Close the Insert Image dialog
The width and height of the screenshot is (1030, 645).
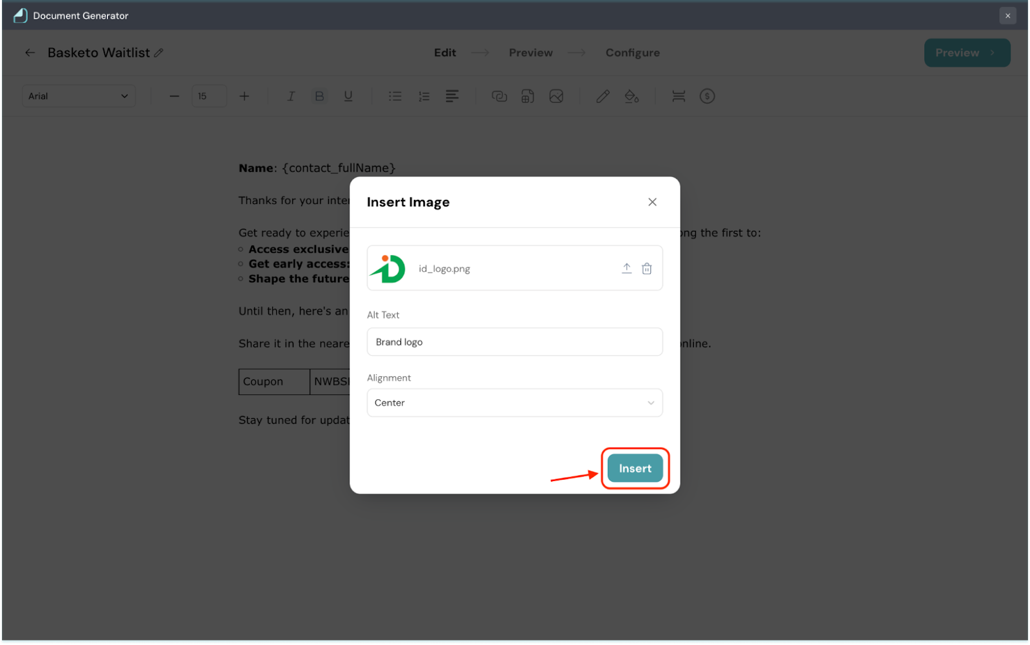click(652, 202)
